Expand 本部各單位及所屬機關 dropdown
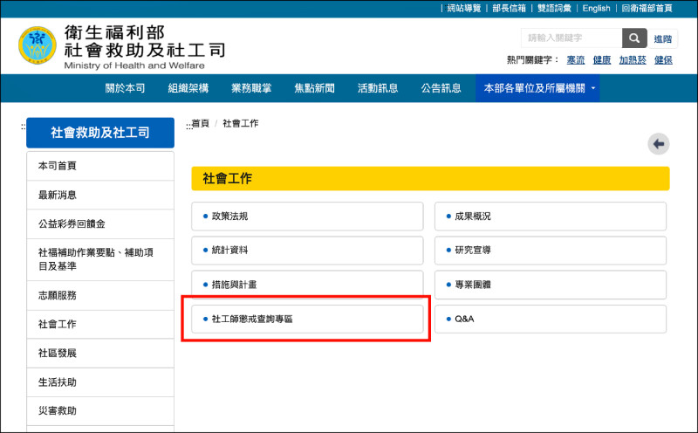This screenshot has height=433, width=698. 537,88
